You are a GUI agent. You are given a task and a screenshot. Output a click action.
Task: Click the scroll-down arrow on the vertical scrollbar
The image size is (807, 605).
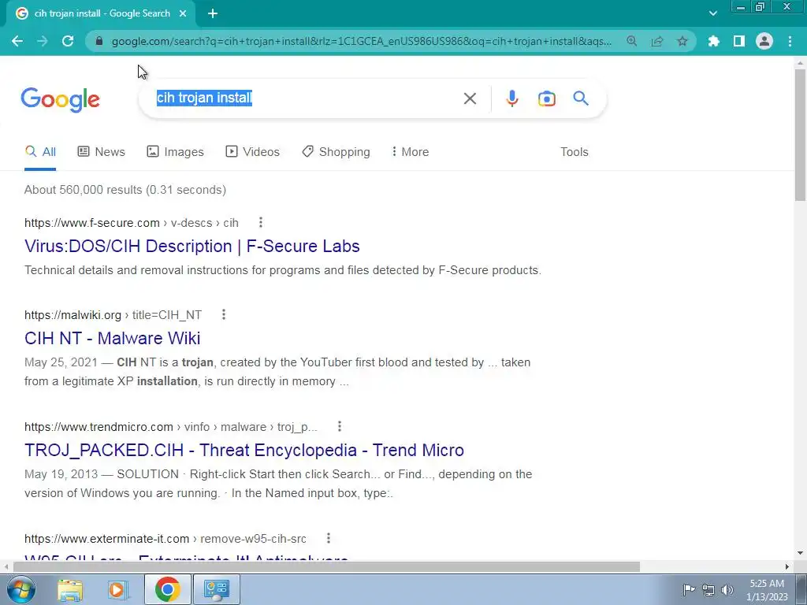coord(800,554)
